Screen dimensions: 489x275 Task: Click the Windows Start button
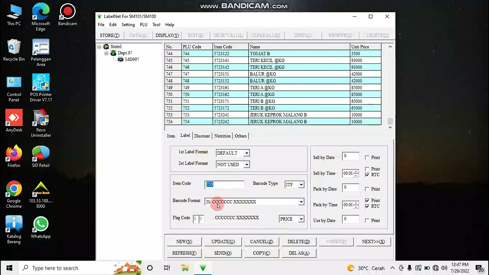pyautogui.click(x=9, y=268)
